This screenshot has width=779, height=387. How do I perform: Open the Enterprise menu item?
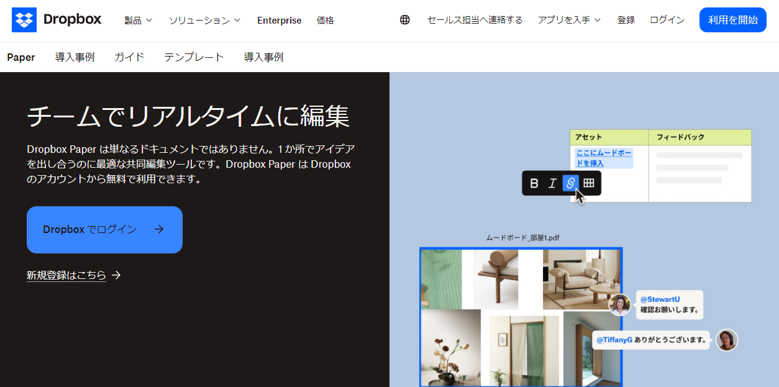(280, 20)
